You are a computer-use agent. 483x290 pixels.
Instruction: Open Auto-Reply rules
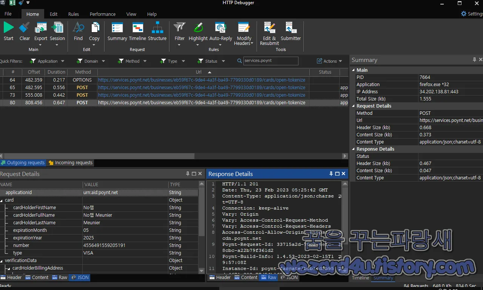tap(220, 30)
